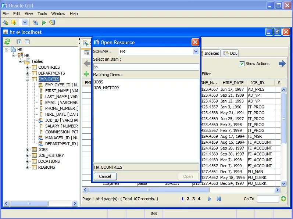Viewport: 293px width, 219px height.
Task: Click the new connection toolbar icon
Action: tap(6, 22)
